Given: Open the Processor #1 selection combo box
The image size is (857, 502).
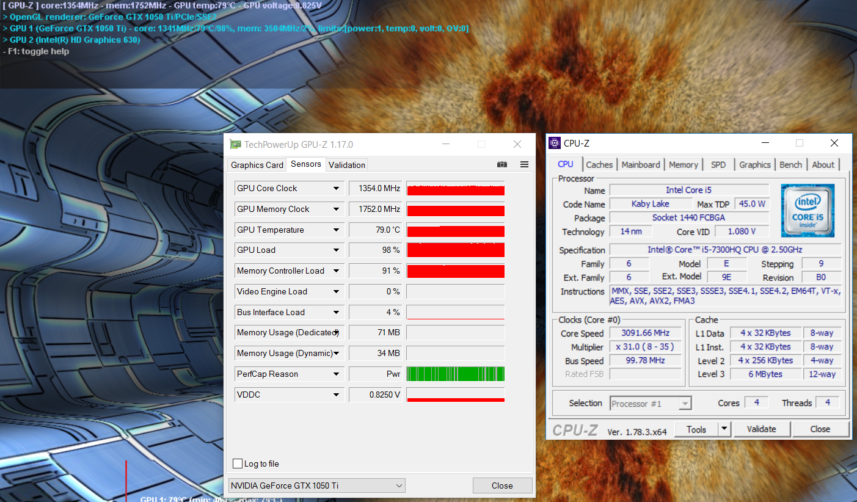Looking at the screenshot, I should [651, 404].
